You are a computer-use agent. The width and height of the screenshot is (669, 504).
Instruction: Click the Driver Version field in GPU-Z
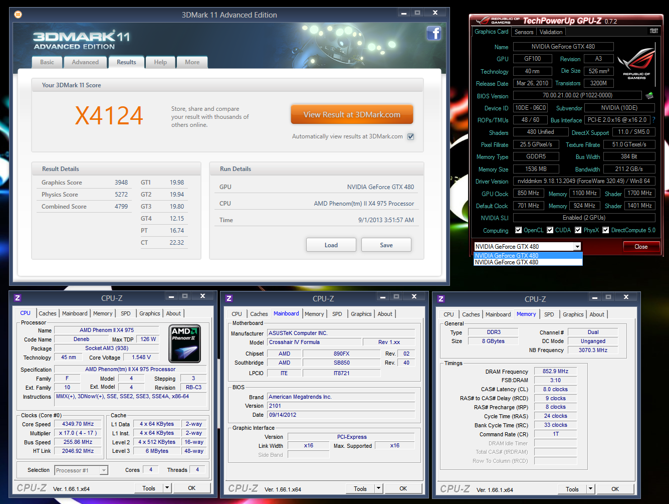coord(584,181)
